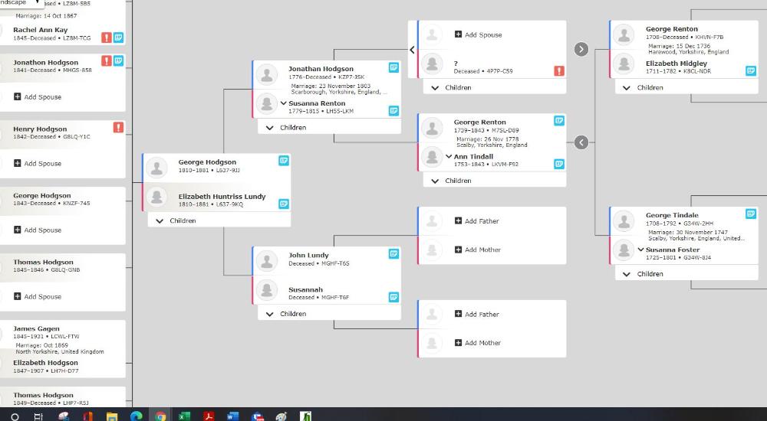Screen dimensions: 767x421
Task: Open George Tindale's person name link
Action: point(672,216)
